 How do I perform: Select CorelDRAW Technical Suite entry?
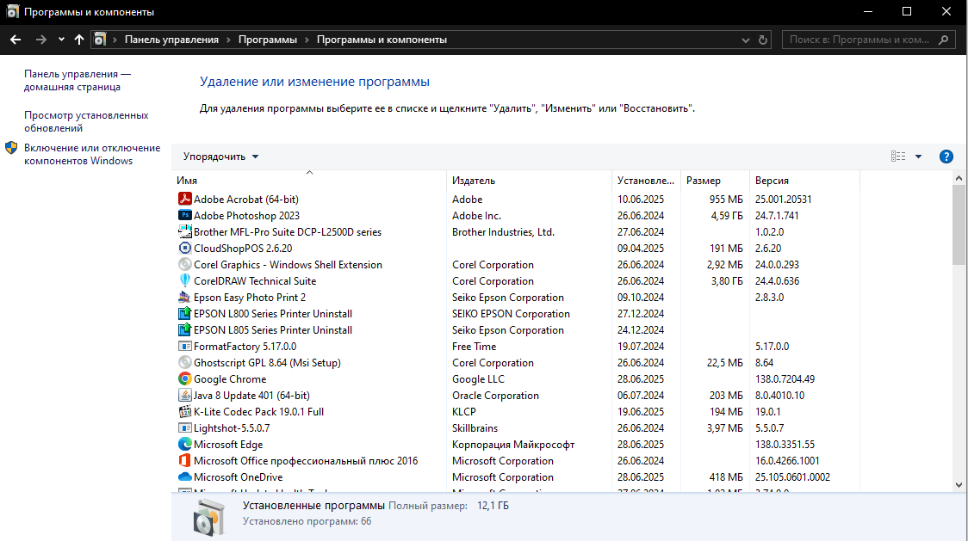pyautogui.click(x=255, y=280)
